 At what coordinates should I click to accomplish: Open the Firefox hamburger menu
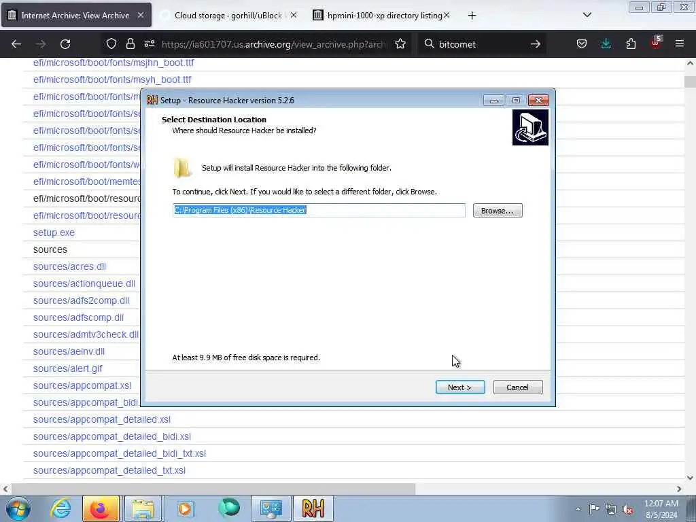coord(680,43)
